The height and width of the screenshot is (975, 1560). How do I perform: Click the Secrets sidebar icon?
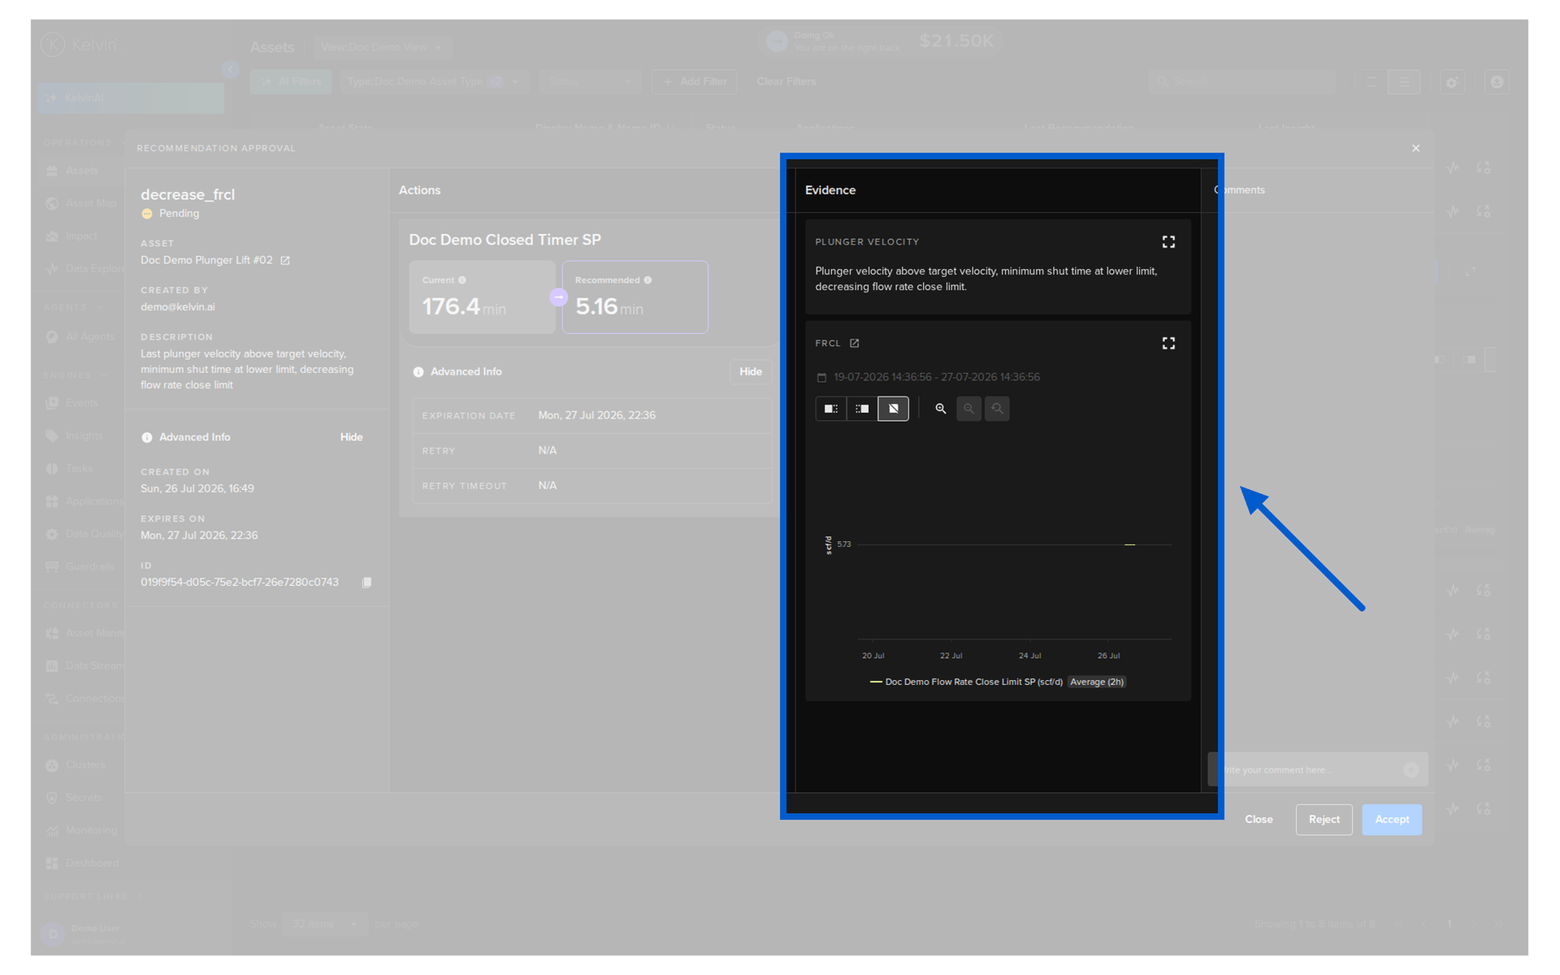point(52,798)
